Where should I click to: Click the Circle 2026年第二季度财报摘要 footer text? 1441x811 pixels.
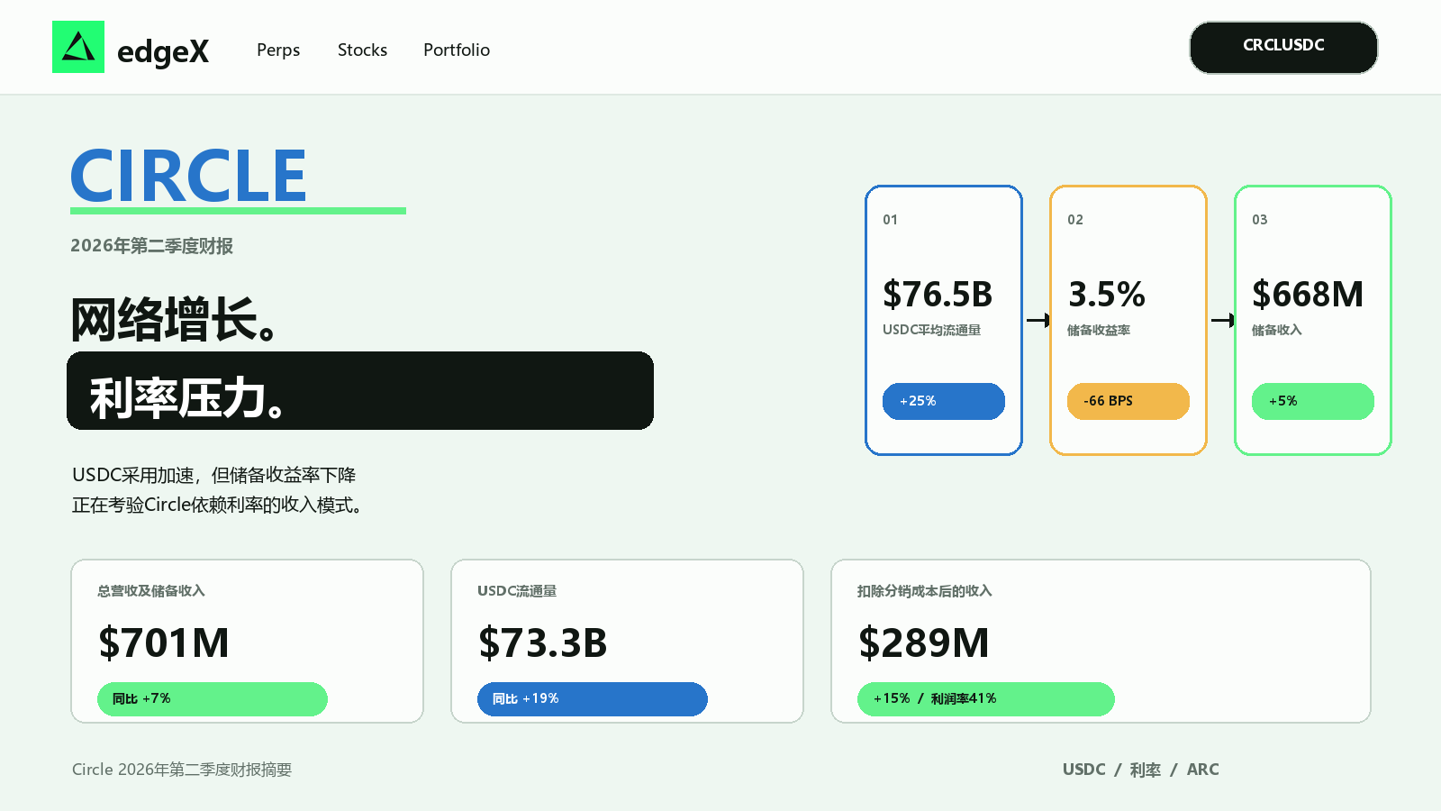coord(182,770)
